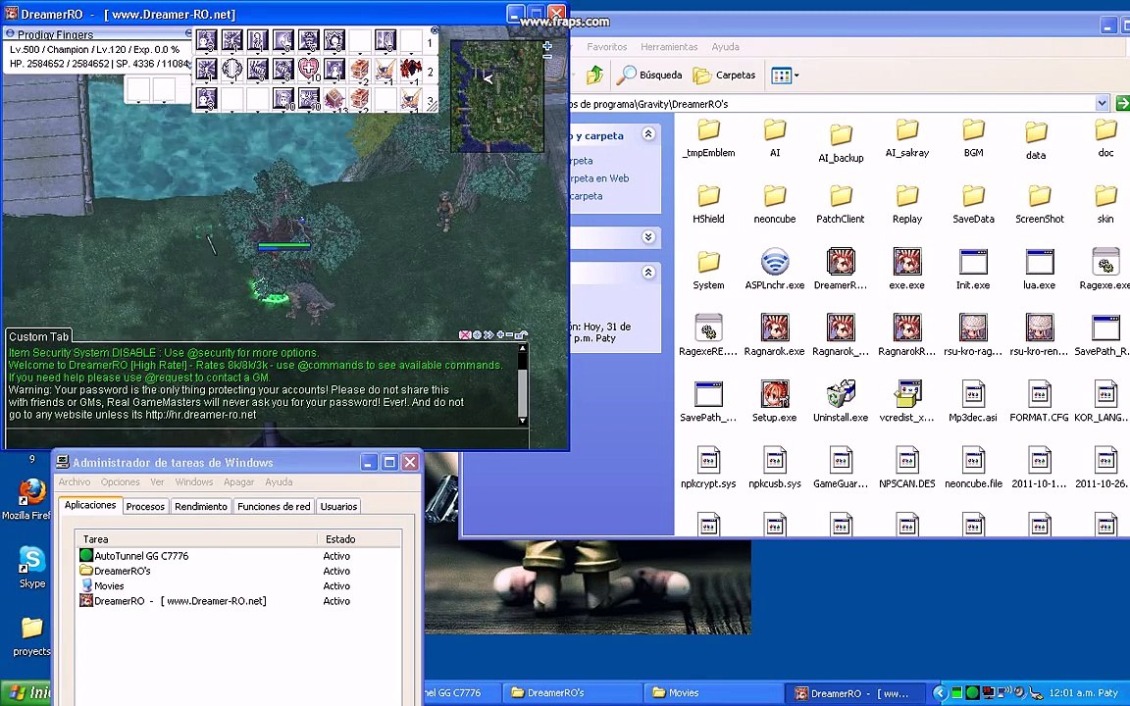Screen dimensions: 1130x706
Task: Select Movies task in Task Manager
Action: pos(238,586)
